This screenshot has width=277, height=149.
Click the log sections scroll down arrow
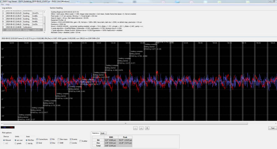click(x=44, y=32)
